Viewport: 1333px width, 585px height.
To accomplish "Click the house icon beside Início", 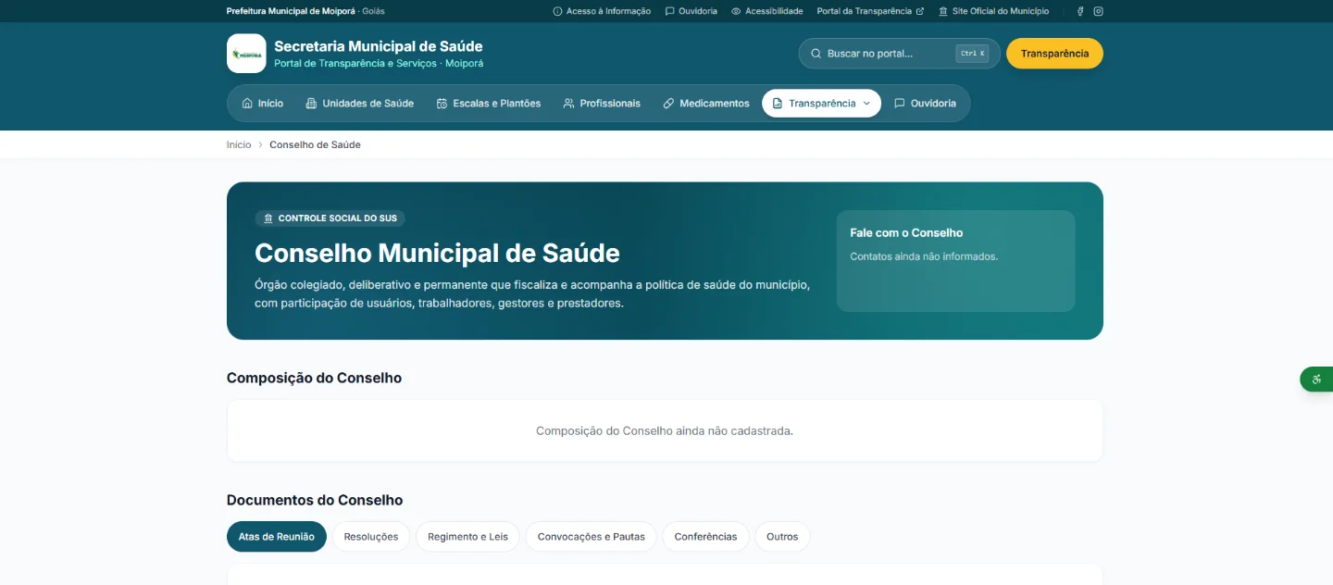I will point(247,104).
